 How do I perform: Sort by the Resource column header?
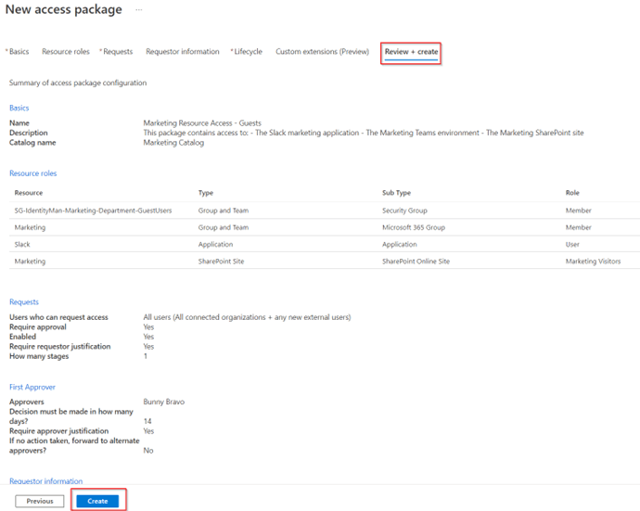tap(29, 193)
